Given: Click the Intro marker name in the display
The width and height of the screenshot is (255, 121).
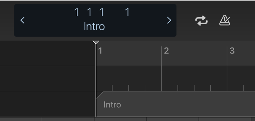Looking at the screenshot, I should [94, 26].
